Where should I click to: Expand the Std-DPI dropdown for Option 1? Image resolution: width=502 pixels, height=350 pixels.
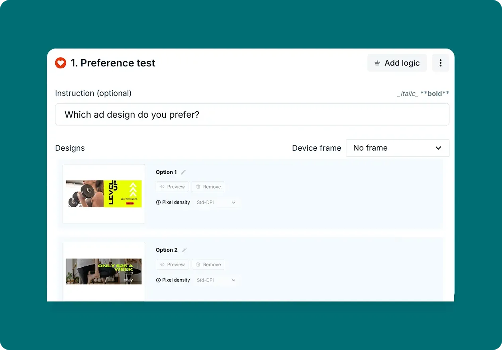216,202
